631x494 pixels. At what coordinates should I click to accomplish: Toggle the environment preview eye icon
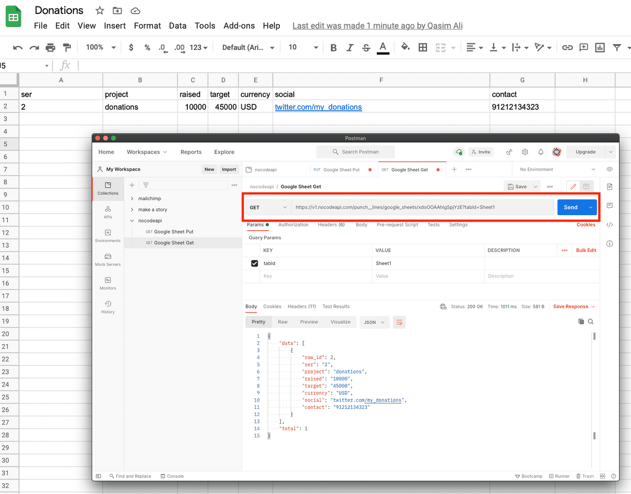coord(609,169)
